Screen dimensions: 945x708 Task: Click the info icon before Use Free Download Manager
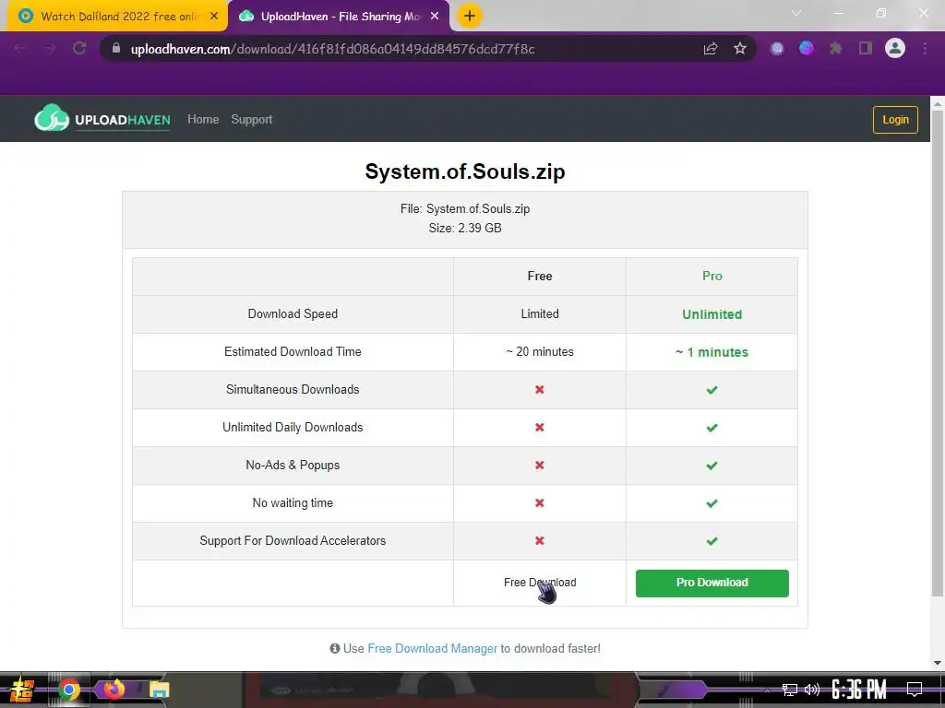[x=334, y=648]
